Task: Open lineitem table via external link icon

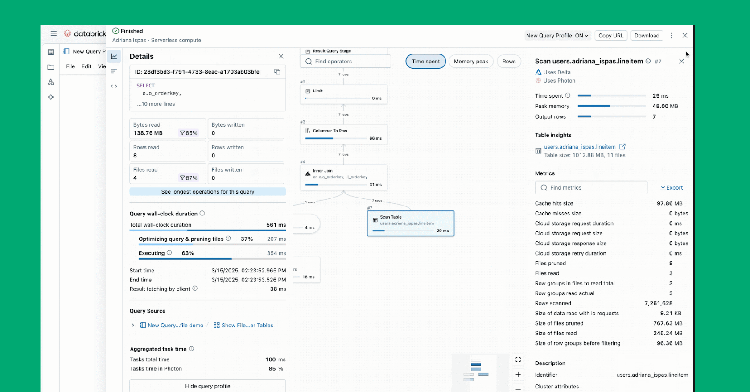Action: pos(622,147)
